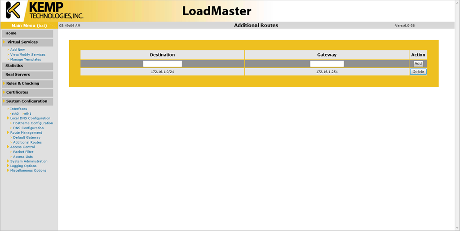The image size is (460, 231).
Task: Select the 172.16.1.254 gateway cell
Action: pos(327,72)
